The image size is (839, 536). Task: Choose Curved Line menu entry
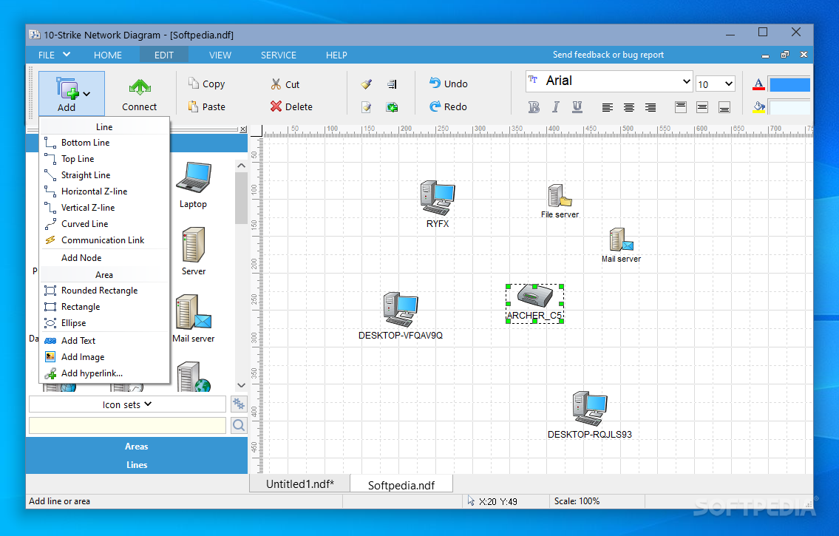[104, 224]
